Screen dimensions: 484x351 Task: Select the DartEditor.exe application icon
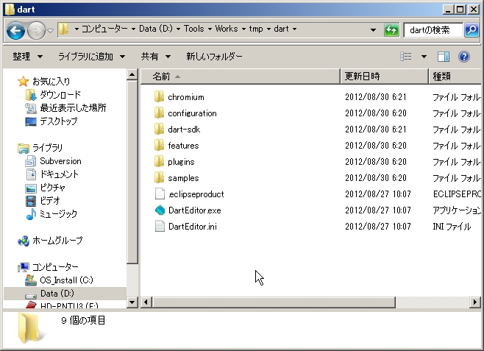click(x=160, y=210)
